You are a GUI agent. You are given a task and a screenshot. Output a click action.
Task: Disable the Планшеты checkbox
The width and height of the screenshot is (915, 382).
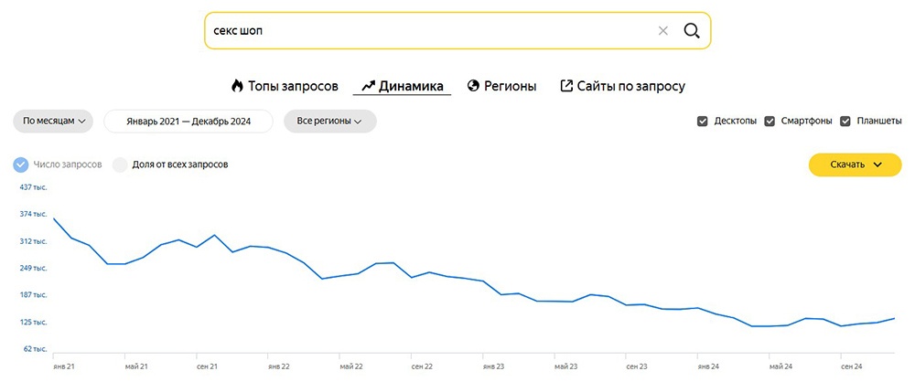pyautogui.click(x=845, y=122)
